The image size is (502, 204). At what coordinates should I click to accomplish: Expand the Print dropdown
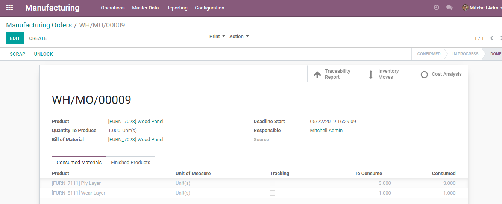pyautogui.click(x=217, y=37)
